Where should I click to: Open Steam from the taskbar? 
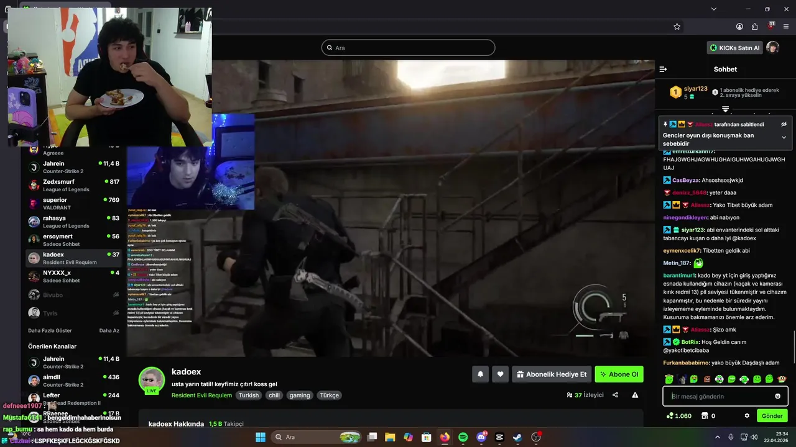pos(517,437)
